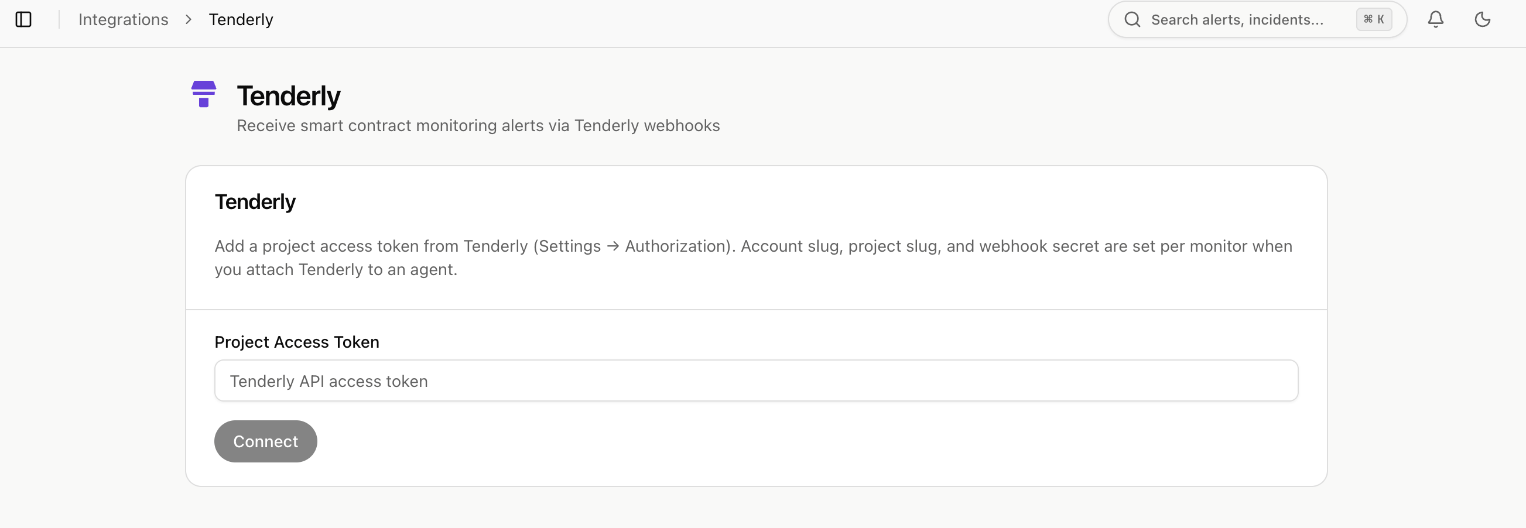Toggle dark mode with moon icon

(1482, 19)
